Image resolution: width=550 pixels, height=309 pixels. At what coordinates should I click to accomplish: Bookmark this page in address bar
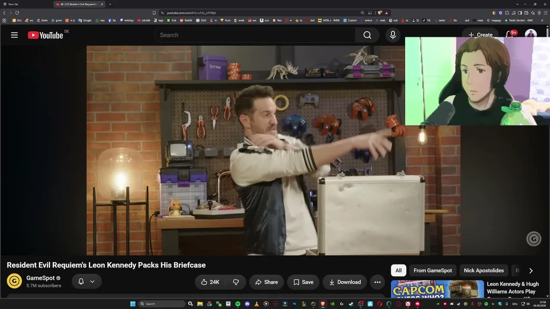pos(154,13)
